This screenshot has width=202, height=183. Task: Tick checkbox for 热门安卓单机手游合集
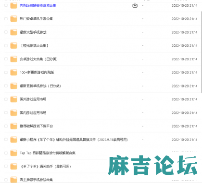tap(6, 19)
